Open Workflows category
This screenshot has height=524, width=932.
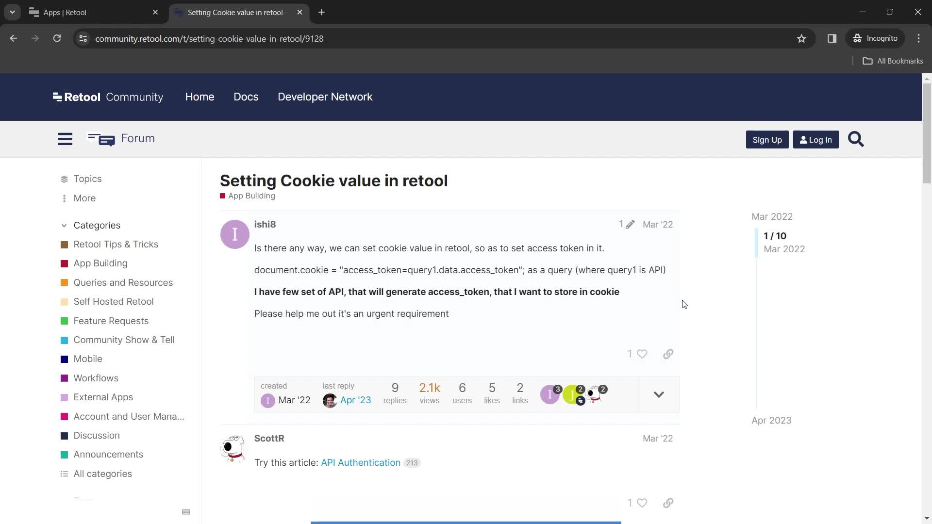pos(90,378)
